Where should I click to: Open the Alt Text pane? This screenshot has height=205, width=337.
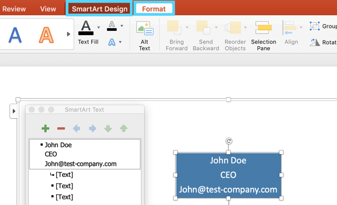click(x=144, y=36)
